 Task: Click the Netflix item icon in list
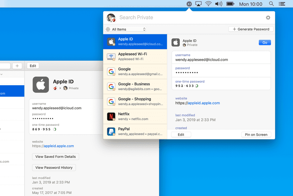point(111,116)
